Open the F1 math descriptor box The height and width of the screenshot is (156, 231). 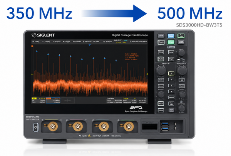(x=53, y=100)
